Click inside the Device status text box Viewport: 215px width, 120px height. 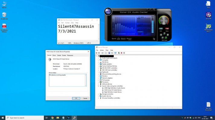click(x=68, y=80)
